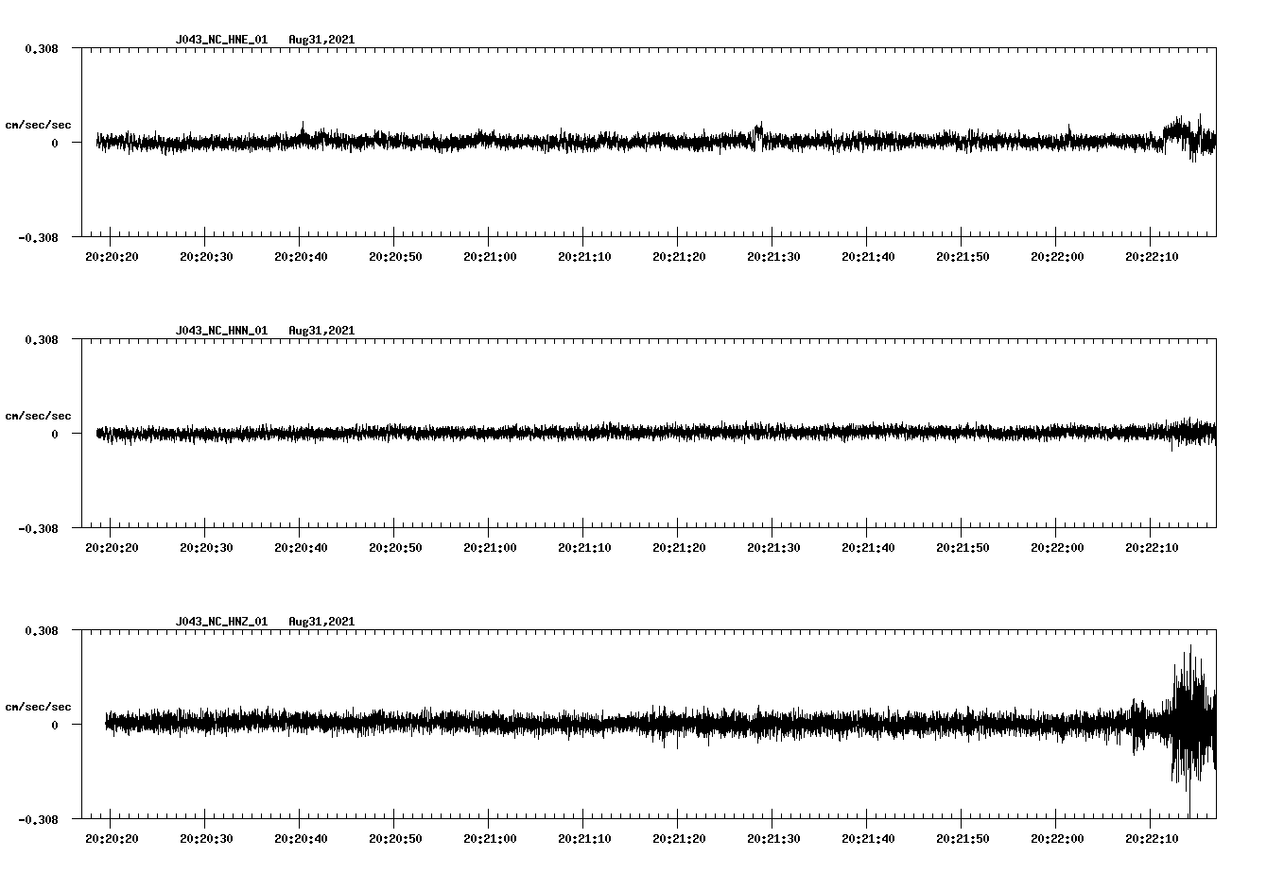Click the -0.308 lower limit on HNE axis
Image resolution: width=1284 pixels, height=873 pixels.
[x=38, y=237]
